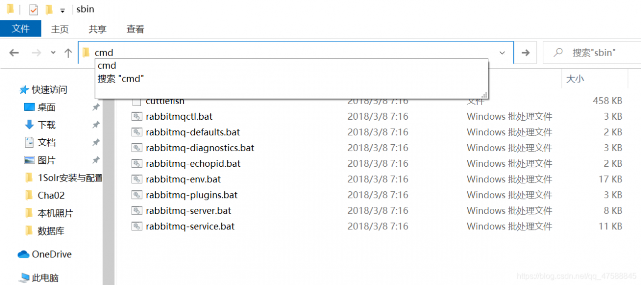
Task: Click the go-to address arrow button
Action: pyautogui.click(x=525, y=53)
